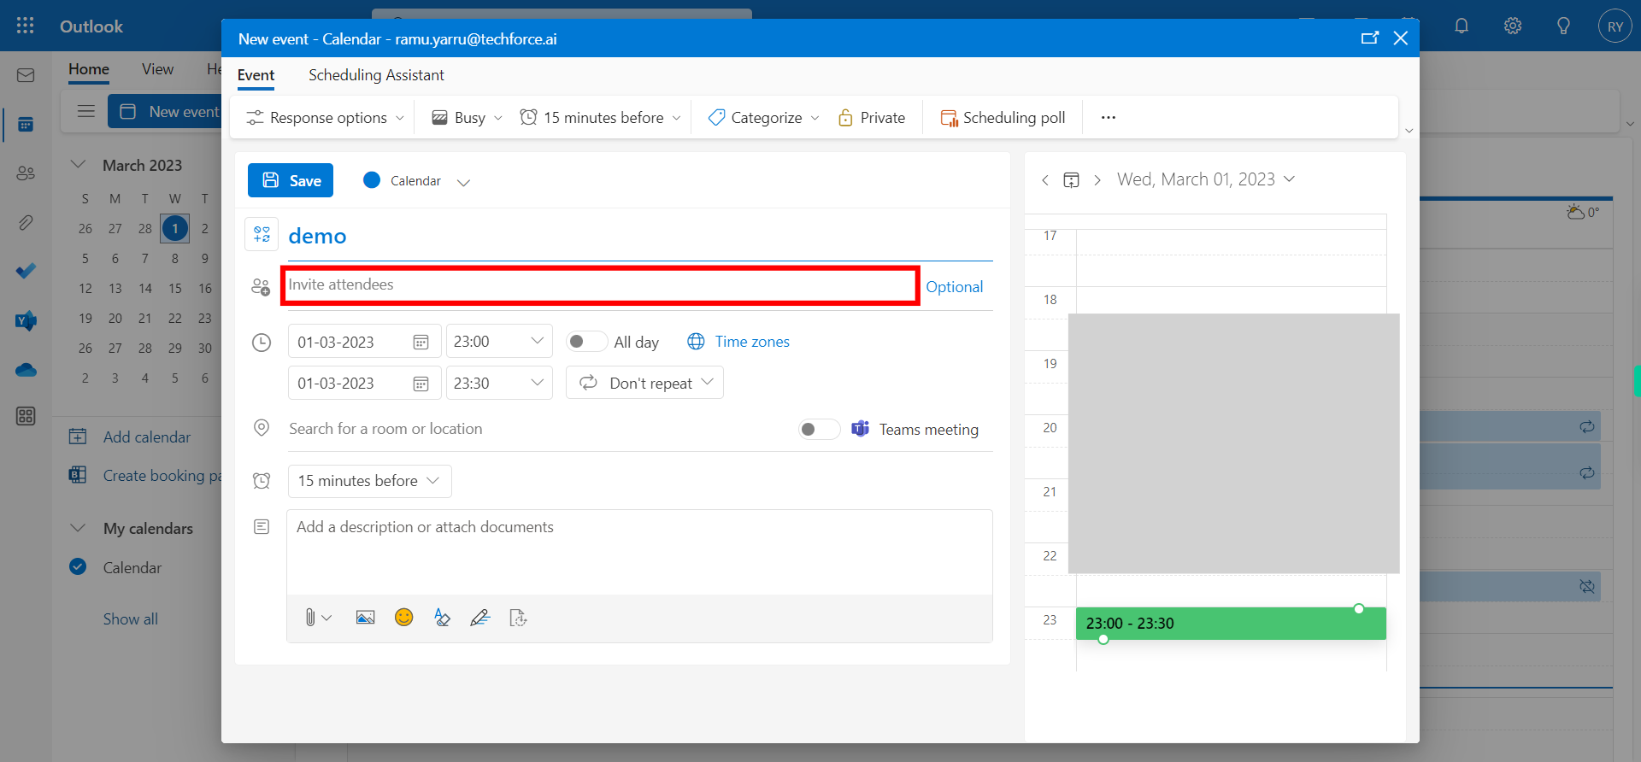
Task: Open more options ellipsis in toolbar
Action: pyautogui.click(x=1109, y=117)
